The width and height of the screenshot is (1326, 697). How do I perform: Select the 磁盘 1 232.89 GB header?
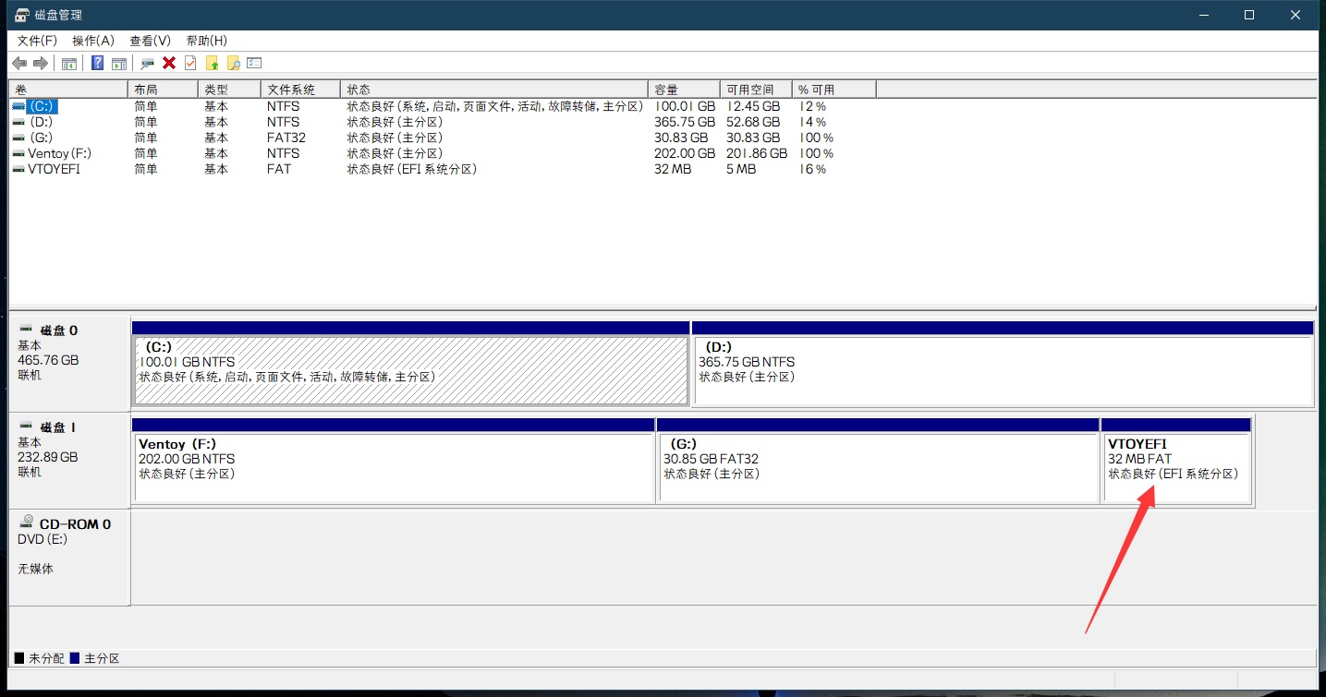click(69, 460)
